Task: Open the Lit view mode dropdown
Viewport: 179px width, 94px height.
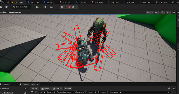Action: coord(150,12)
